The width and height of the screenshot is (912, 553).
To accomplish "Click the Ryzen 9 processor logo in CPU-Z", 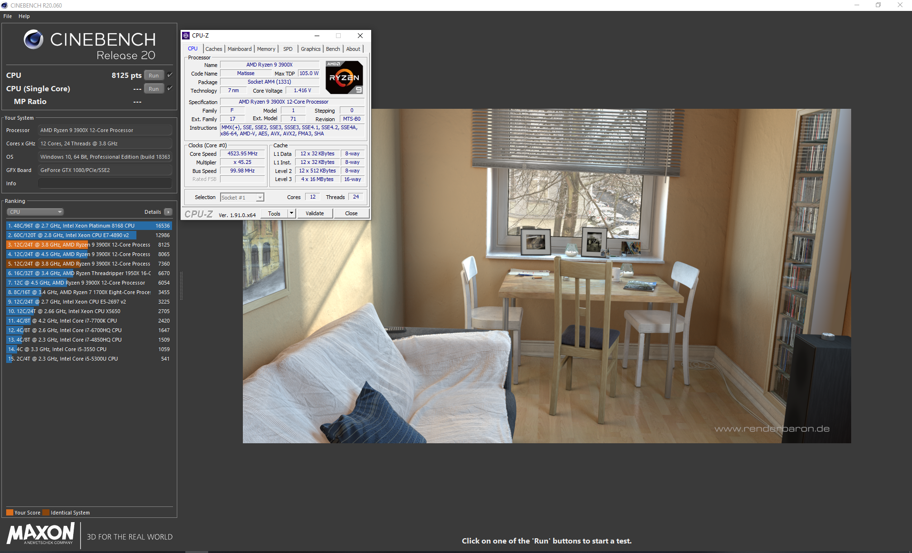I will tap(345, 77).
